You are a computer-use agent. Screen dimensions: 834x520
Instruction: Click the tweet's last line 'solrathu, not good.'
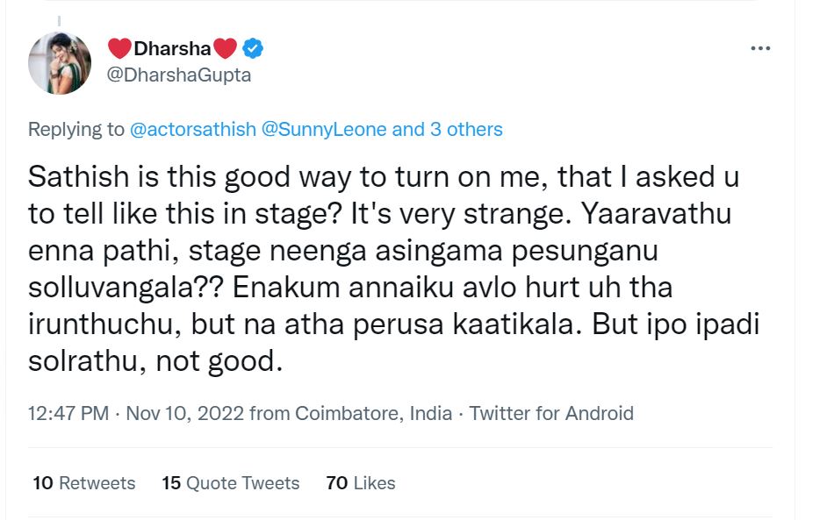tap(156, 362)
